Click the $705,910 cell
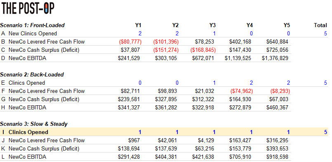The height and width of the screenshot is (162, 332). (240, 157)
